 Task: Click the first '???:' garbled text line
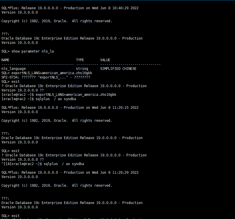[x=5, y=34]
